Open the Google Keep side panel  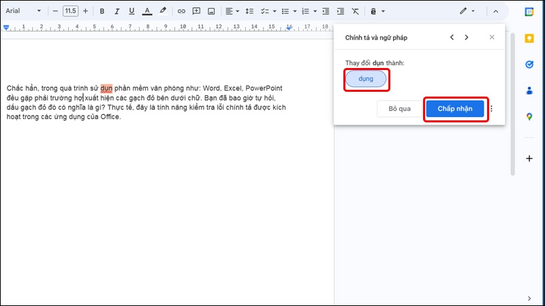pos(529,38)
